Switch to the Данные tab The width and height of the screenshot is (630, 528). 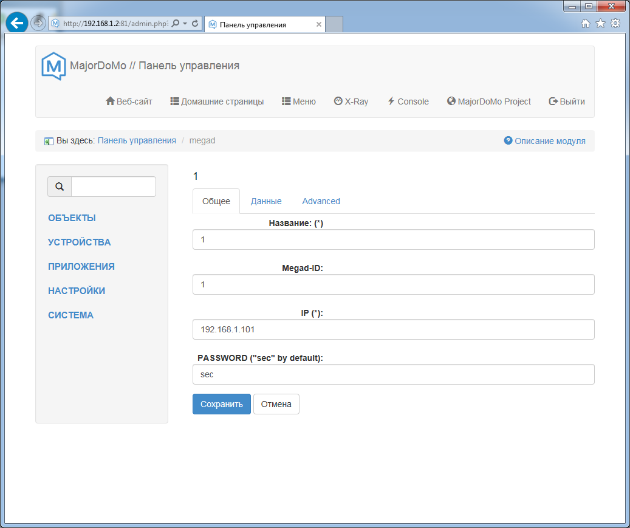pyautogui.click(x=266, y=201)
